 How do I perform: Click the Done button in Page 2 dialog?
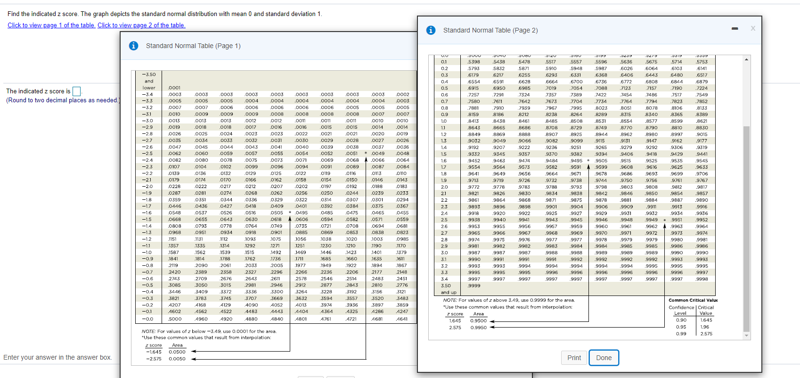604,358
